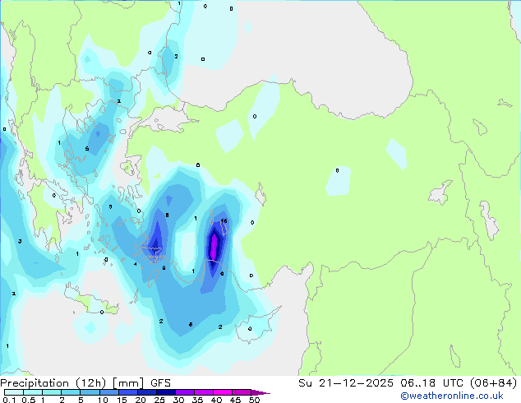Click the "35" legend scale label
This screenshot has width=521, height=403.
(197, 400)
